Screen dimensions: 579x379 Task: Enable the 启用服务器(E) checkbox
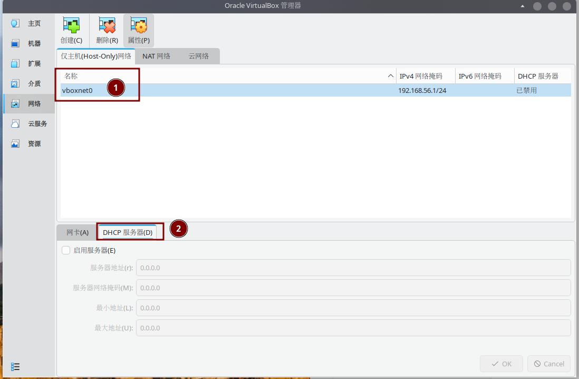point(66,250)
